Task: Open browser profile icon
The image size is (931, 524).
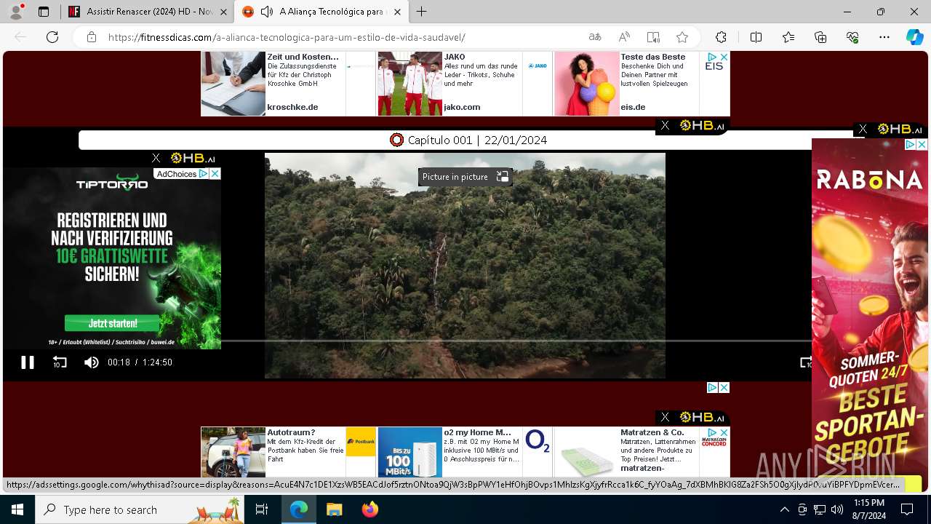Action: tap(16, 12)
